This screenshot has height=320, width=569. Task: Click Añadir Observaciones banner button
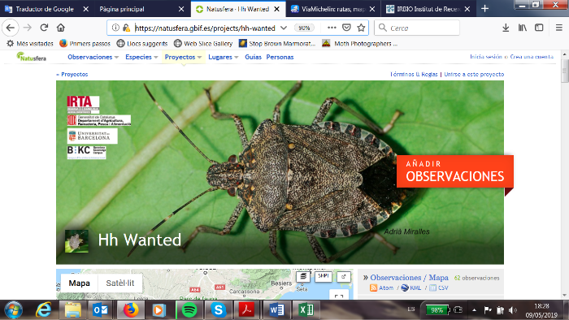455,171
